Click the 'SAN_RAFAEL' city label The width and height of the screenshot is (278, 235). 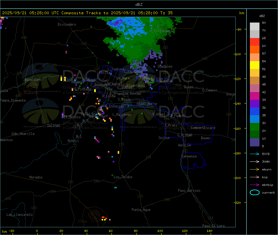click(x=113, y=84)
